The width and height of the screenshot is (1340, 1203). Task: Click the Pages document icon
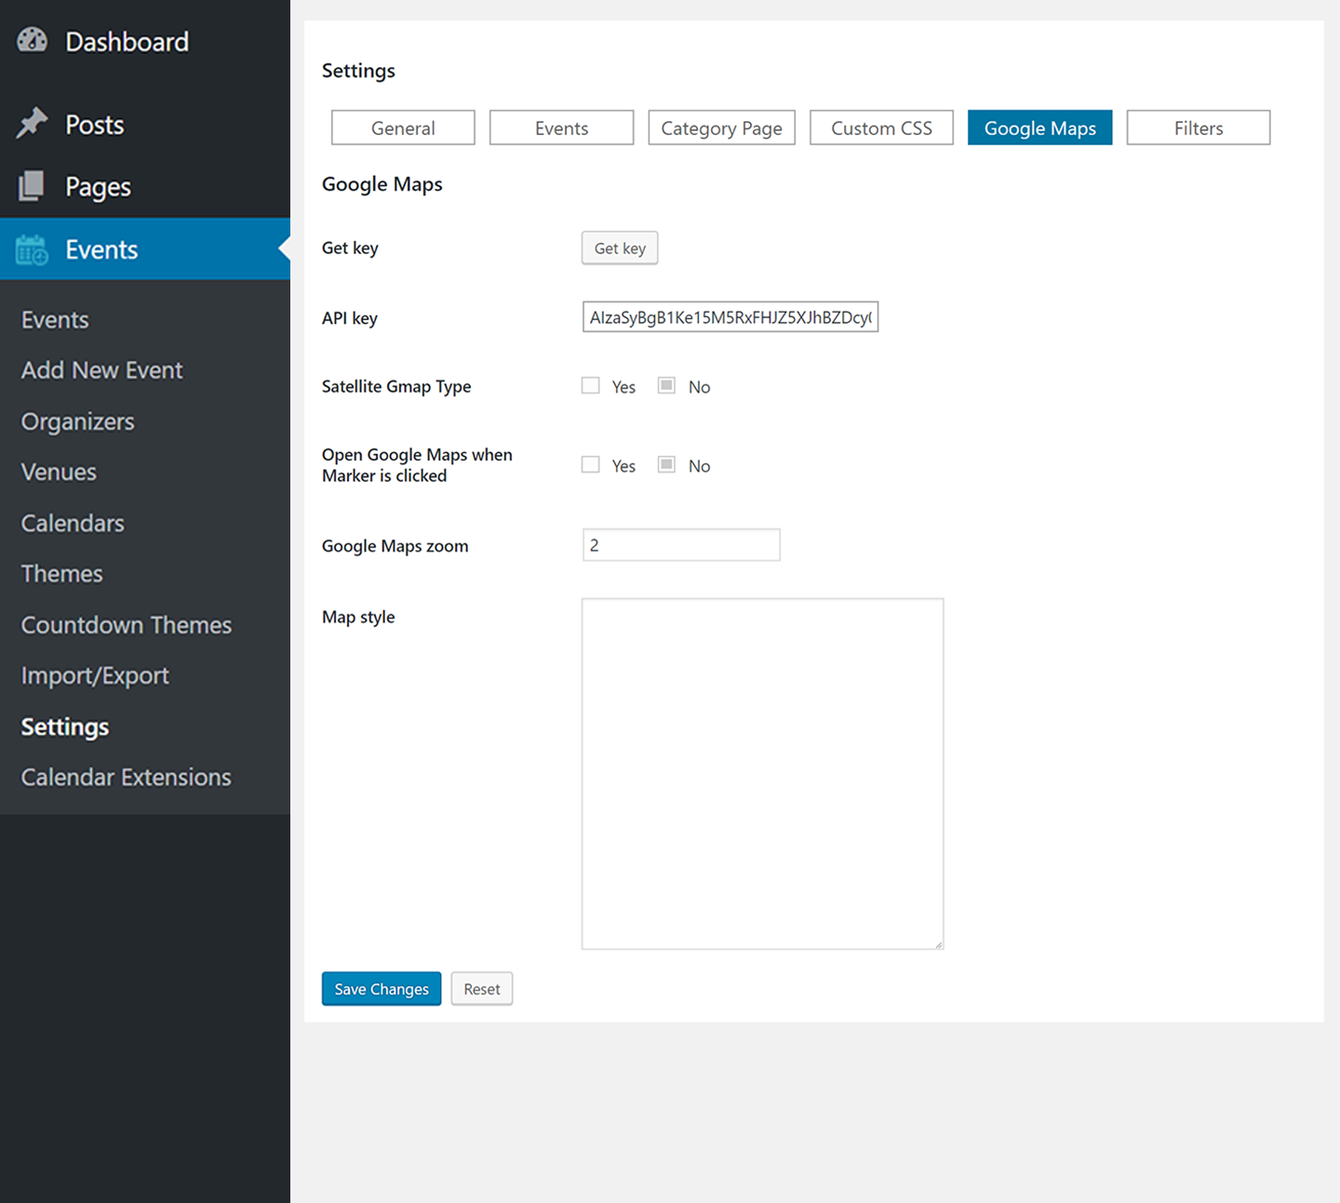pos(32,186)
